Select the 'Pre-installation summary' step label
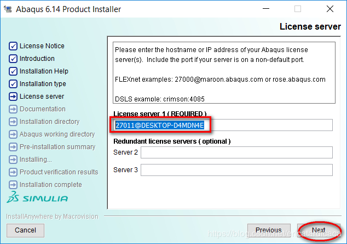The image size is (347, 244). tap(57, 147)
